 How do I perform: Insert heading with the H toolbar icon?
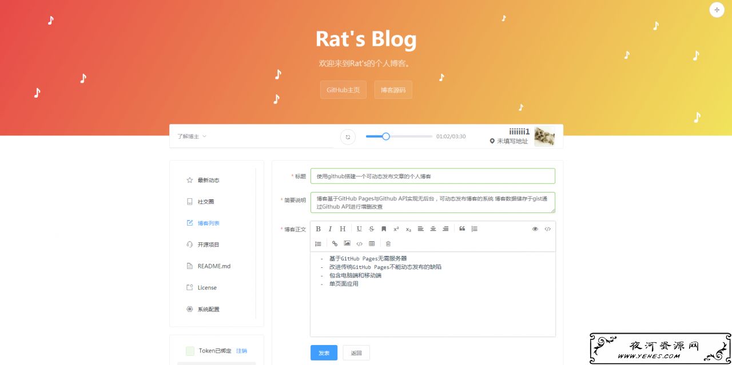point(343,229)
